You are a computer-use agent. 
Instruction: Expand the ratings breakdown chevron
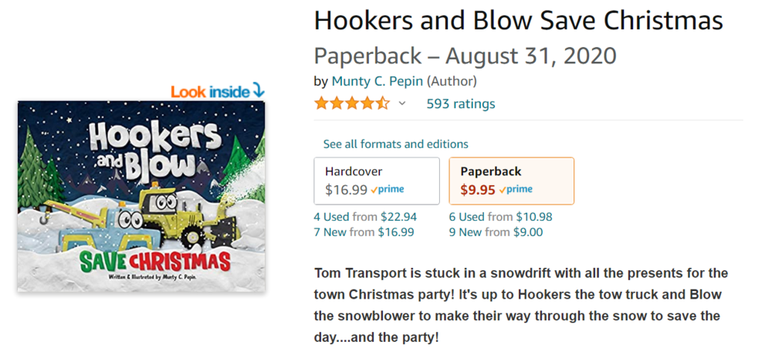point(402,103)
